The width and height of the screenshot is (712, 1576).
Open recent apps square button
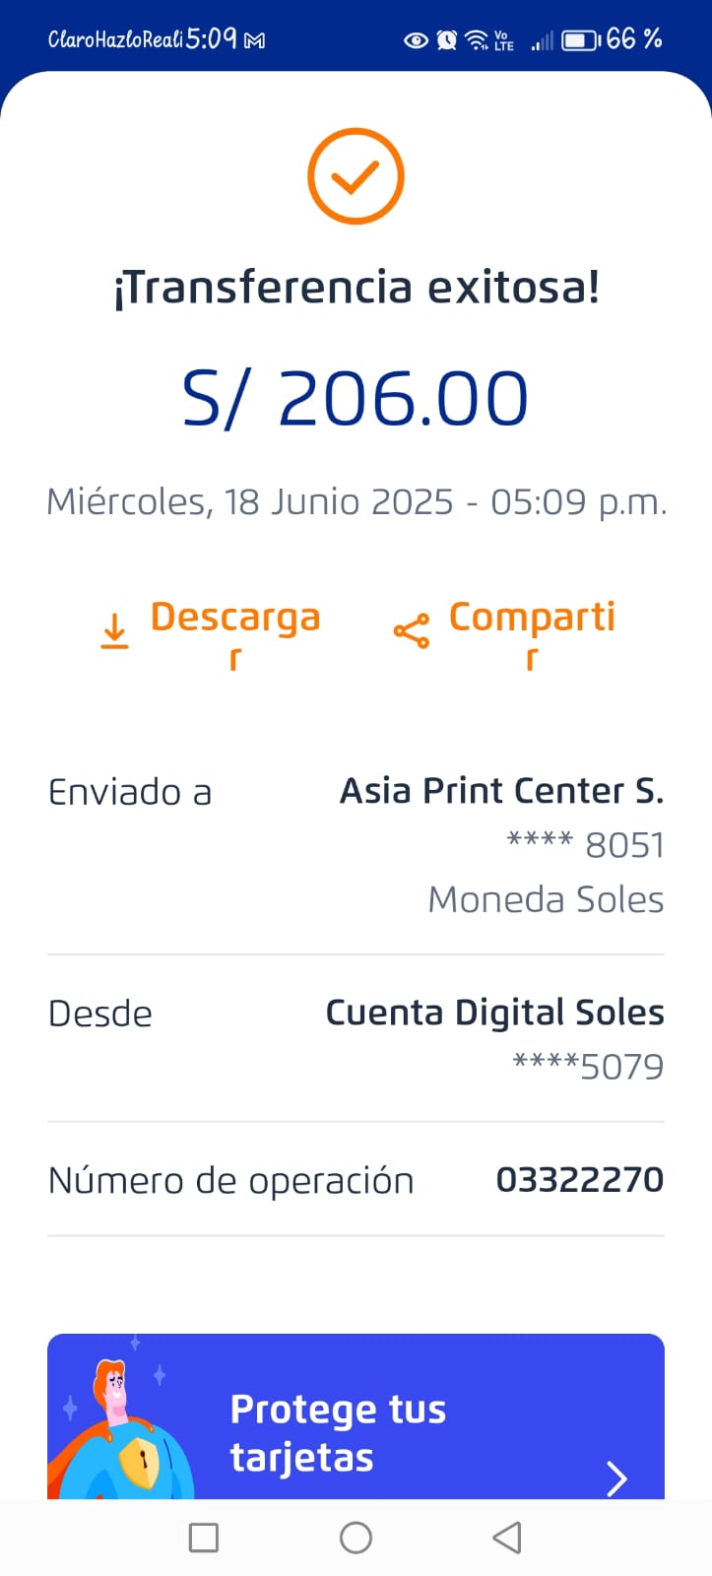pos(203,1538)
